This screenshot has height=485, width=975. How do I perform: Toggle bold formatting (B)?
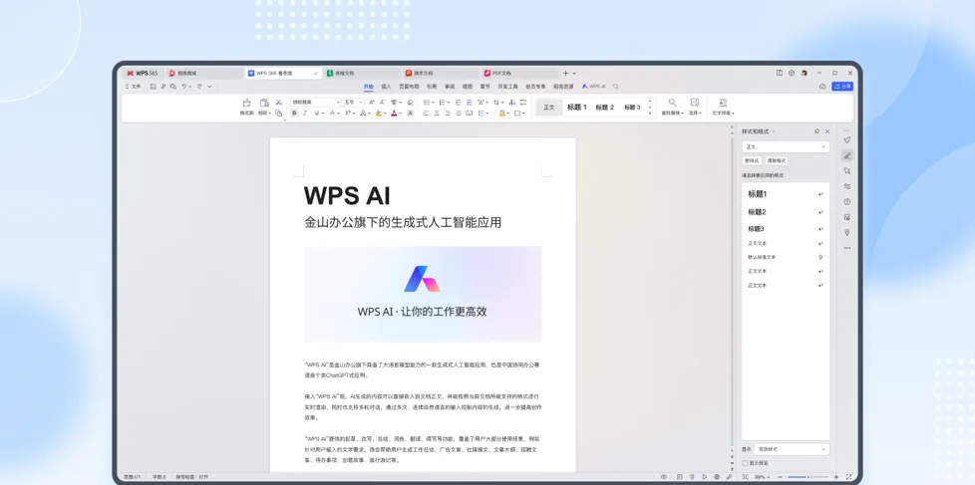click(295, 113)
